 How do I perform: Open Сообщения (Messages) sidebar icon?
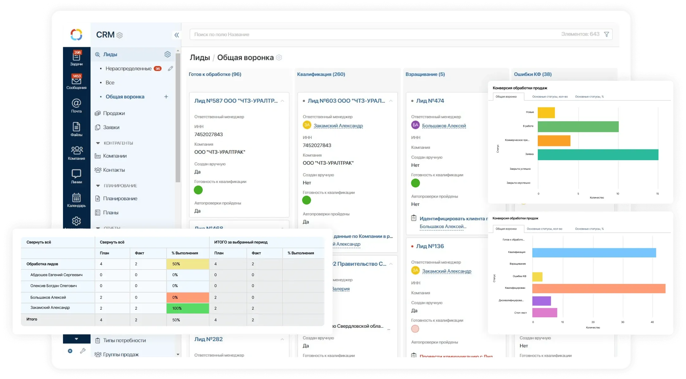[76, 82]
